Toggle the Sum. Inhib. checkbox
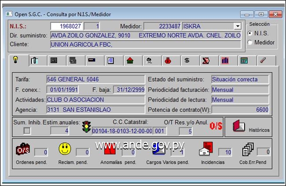 pyautogui.click(x=27, y=130)
